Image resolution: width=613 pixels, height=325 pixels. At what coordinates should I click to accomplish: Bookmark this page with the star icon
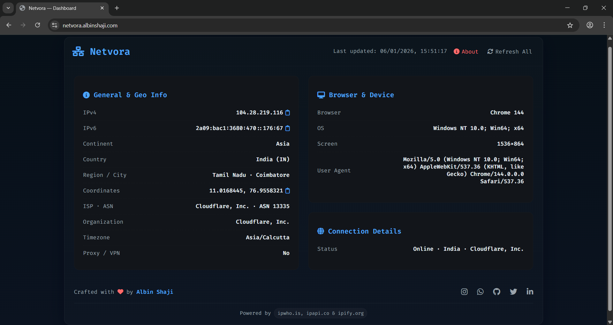click(x=570, y=25)
